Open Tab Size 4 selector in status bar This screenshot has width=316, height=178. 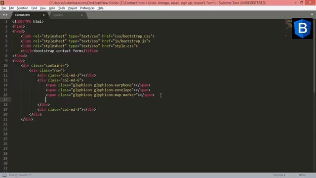pyautogui.click(x=279, y=175)
